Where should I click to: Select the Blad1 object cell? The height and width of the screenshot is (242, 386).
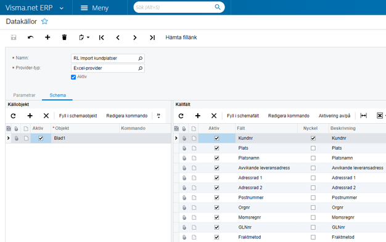click(85, 138)
